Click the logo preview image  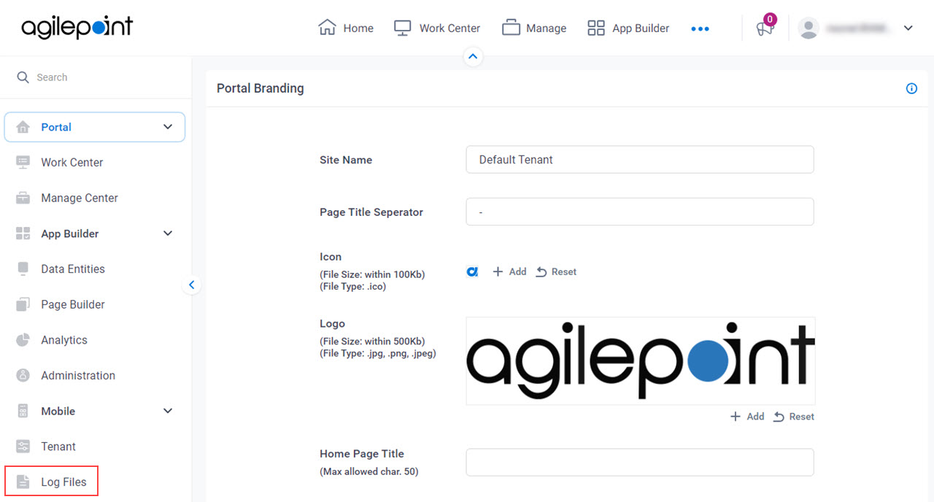click(x=641, y=360)
